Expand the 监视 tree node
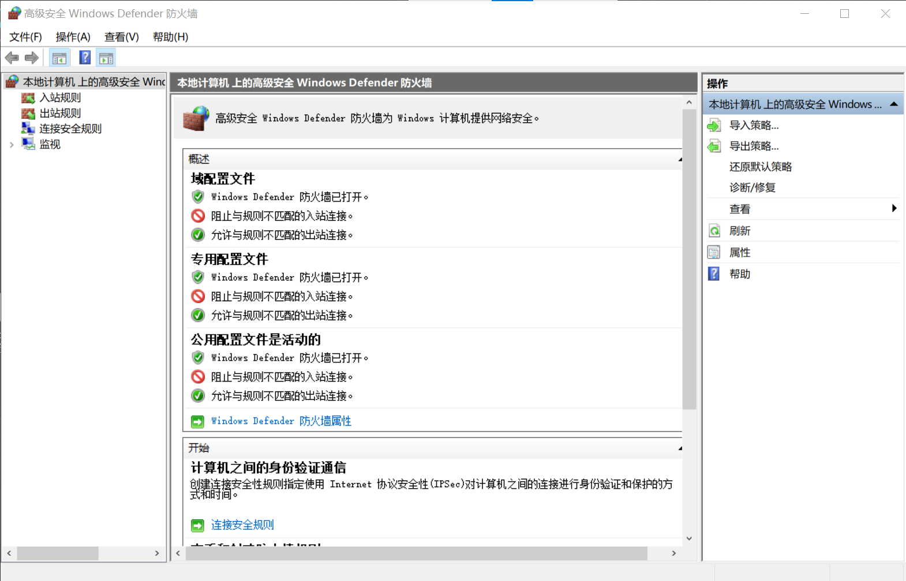The height and width of the screenshot is (581, 906). [12, 145]
